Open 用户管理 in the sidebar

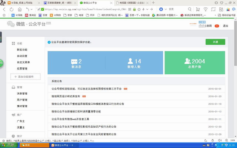coord(22,100)
